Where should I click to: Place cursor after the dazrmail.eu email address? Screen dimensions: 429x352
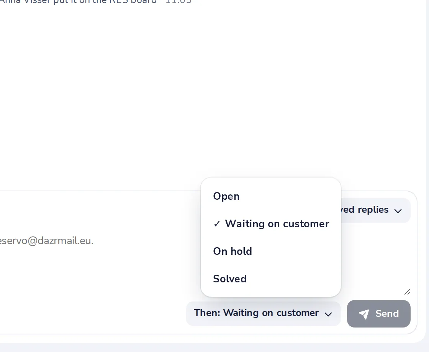94,241
